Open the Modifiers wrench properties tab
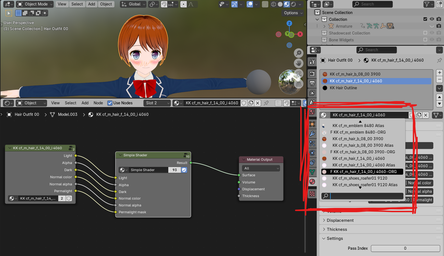This screenshot has height=256, width=444. [x=312, y=134]
